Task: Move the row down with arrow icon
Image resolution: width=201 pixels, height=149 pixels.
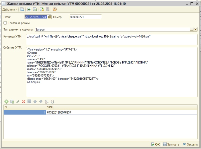Action: click(41, 102)
